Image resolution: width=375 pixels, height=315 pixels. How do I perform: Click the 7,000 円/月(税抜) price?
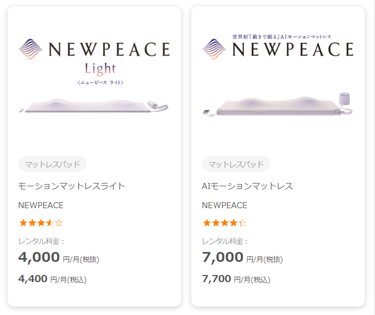pyautogui.click(x=242, y=257)
